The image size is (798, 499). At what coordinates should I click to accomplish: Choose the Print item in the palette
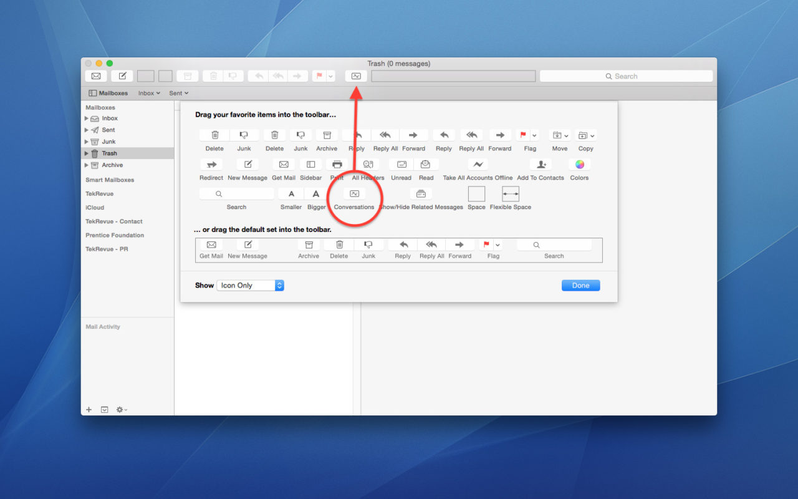[337, 165]
